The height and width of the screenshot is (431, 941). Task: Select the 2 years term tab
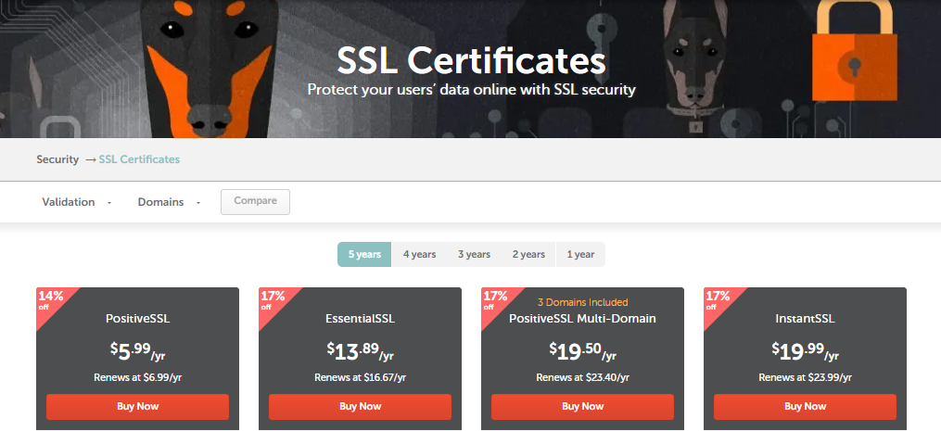click(528, 255)
